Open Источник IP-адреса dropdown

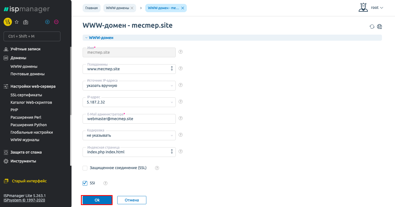[x=129, y=86]
